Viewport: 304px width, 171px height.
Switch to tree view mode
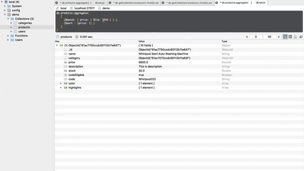click(x=285, y=37)
